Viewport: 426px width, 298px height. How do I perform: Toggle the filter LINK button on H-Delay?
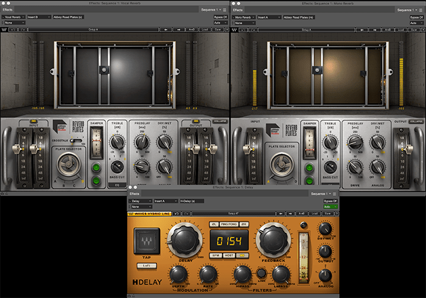point(261,272)
